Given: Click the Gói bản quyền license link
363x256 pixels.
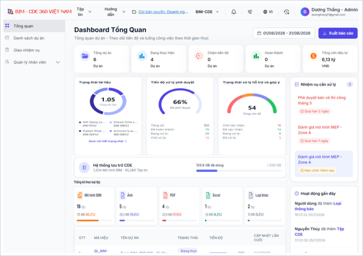Looking at the screenshot, I should point(163,12).
